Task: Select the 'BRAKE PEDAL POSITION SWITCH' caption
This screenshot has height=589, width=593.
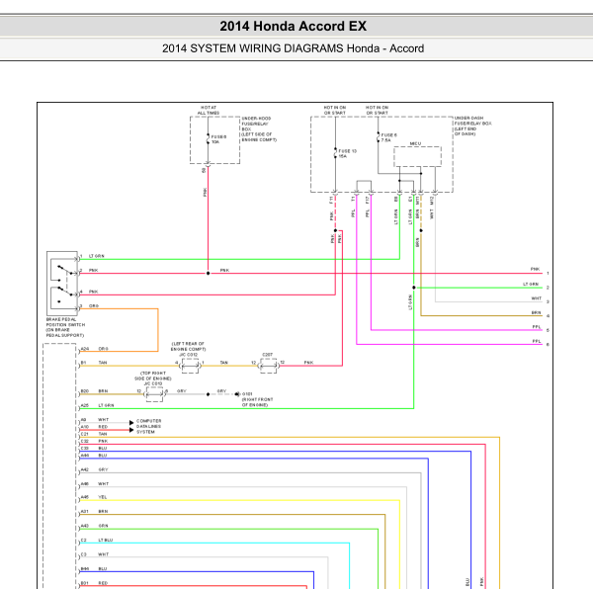Action: point(65,327)
